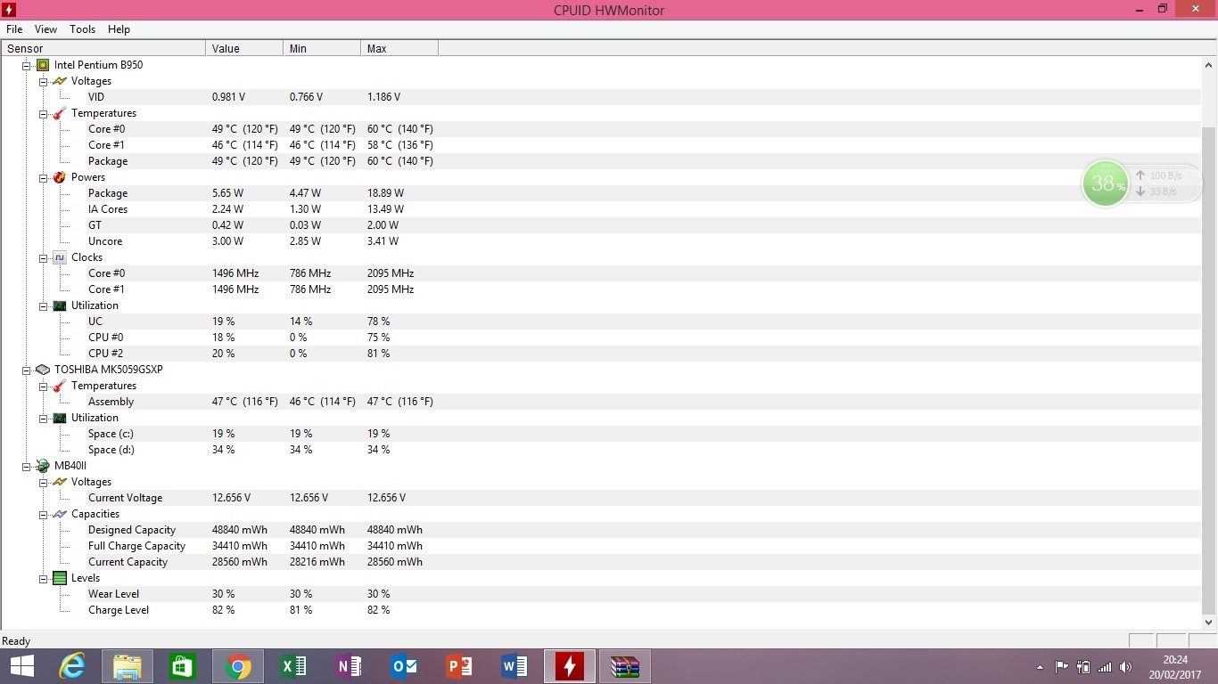The height and width of the screenshot is (684, 1218).
Task: Click the vertical scrollbar up arrow
Action: pyautogui.click(x=1209, y=65)
